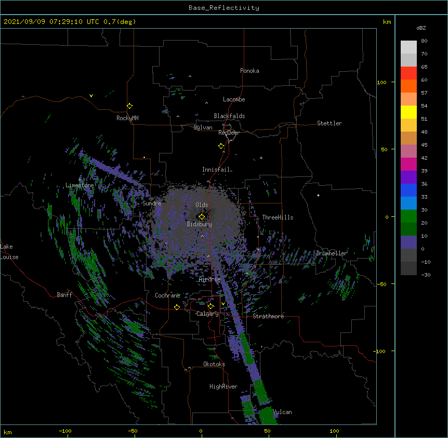Click the yellow V marker northwest of RockyMH

pyautogui.click(x=91, y=96)
